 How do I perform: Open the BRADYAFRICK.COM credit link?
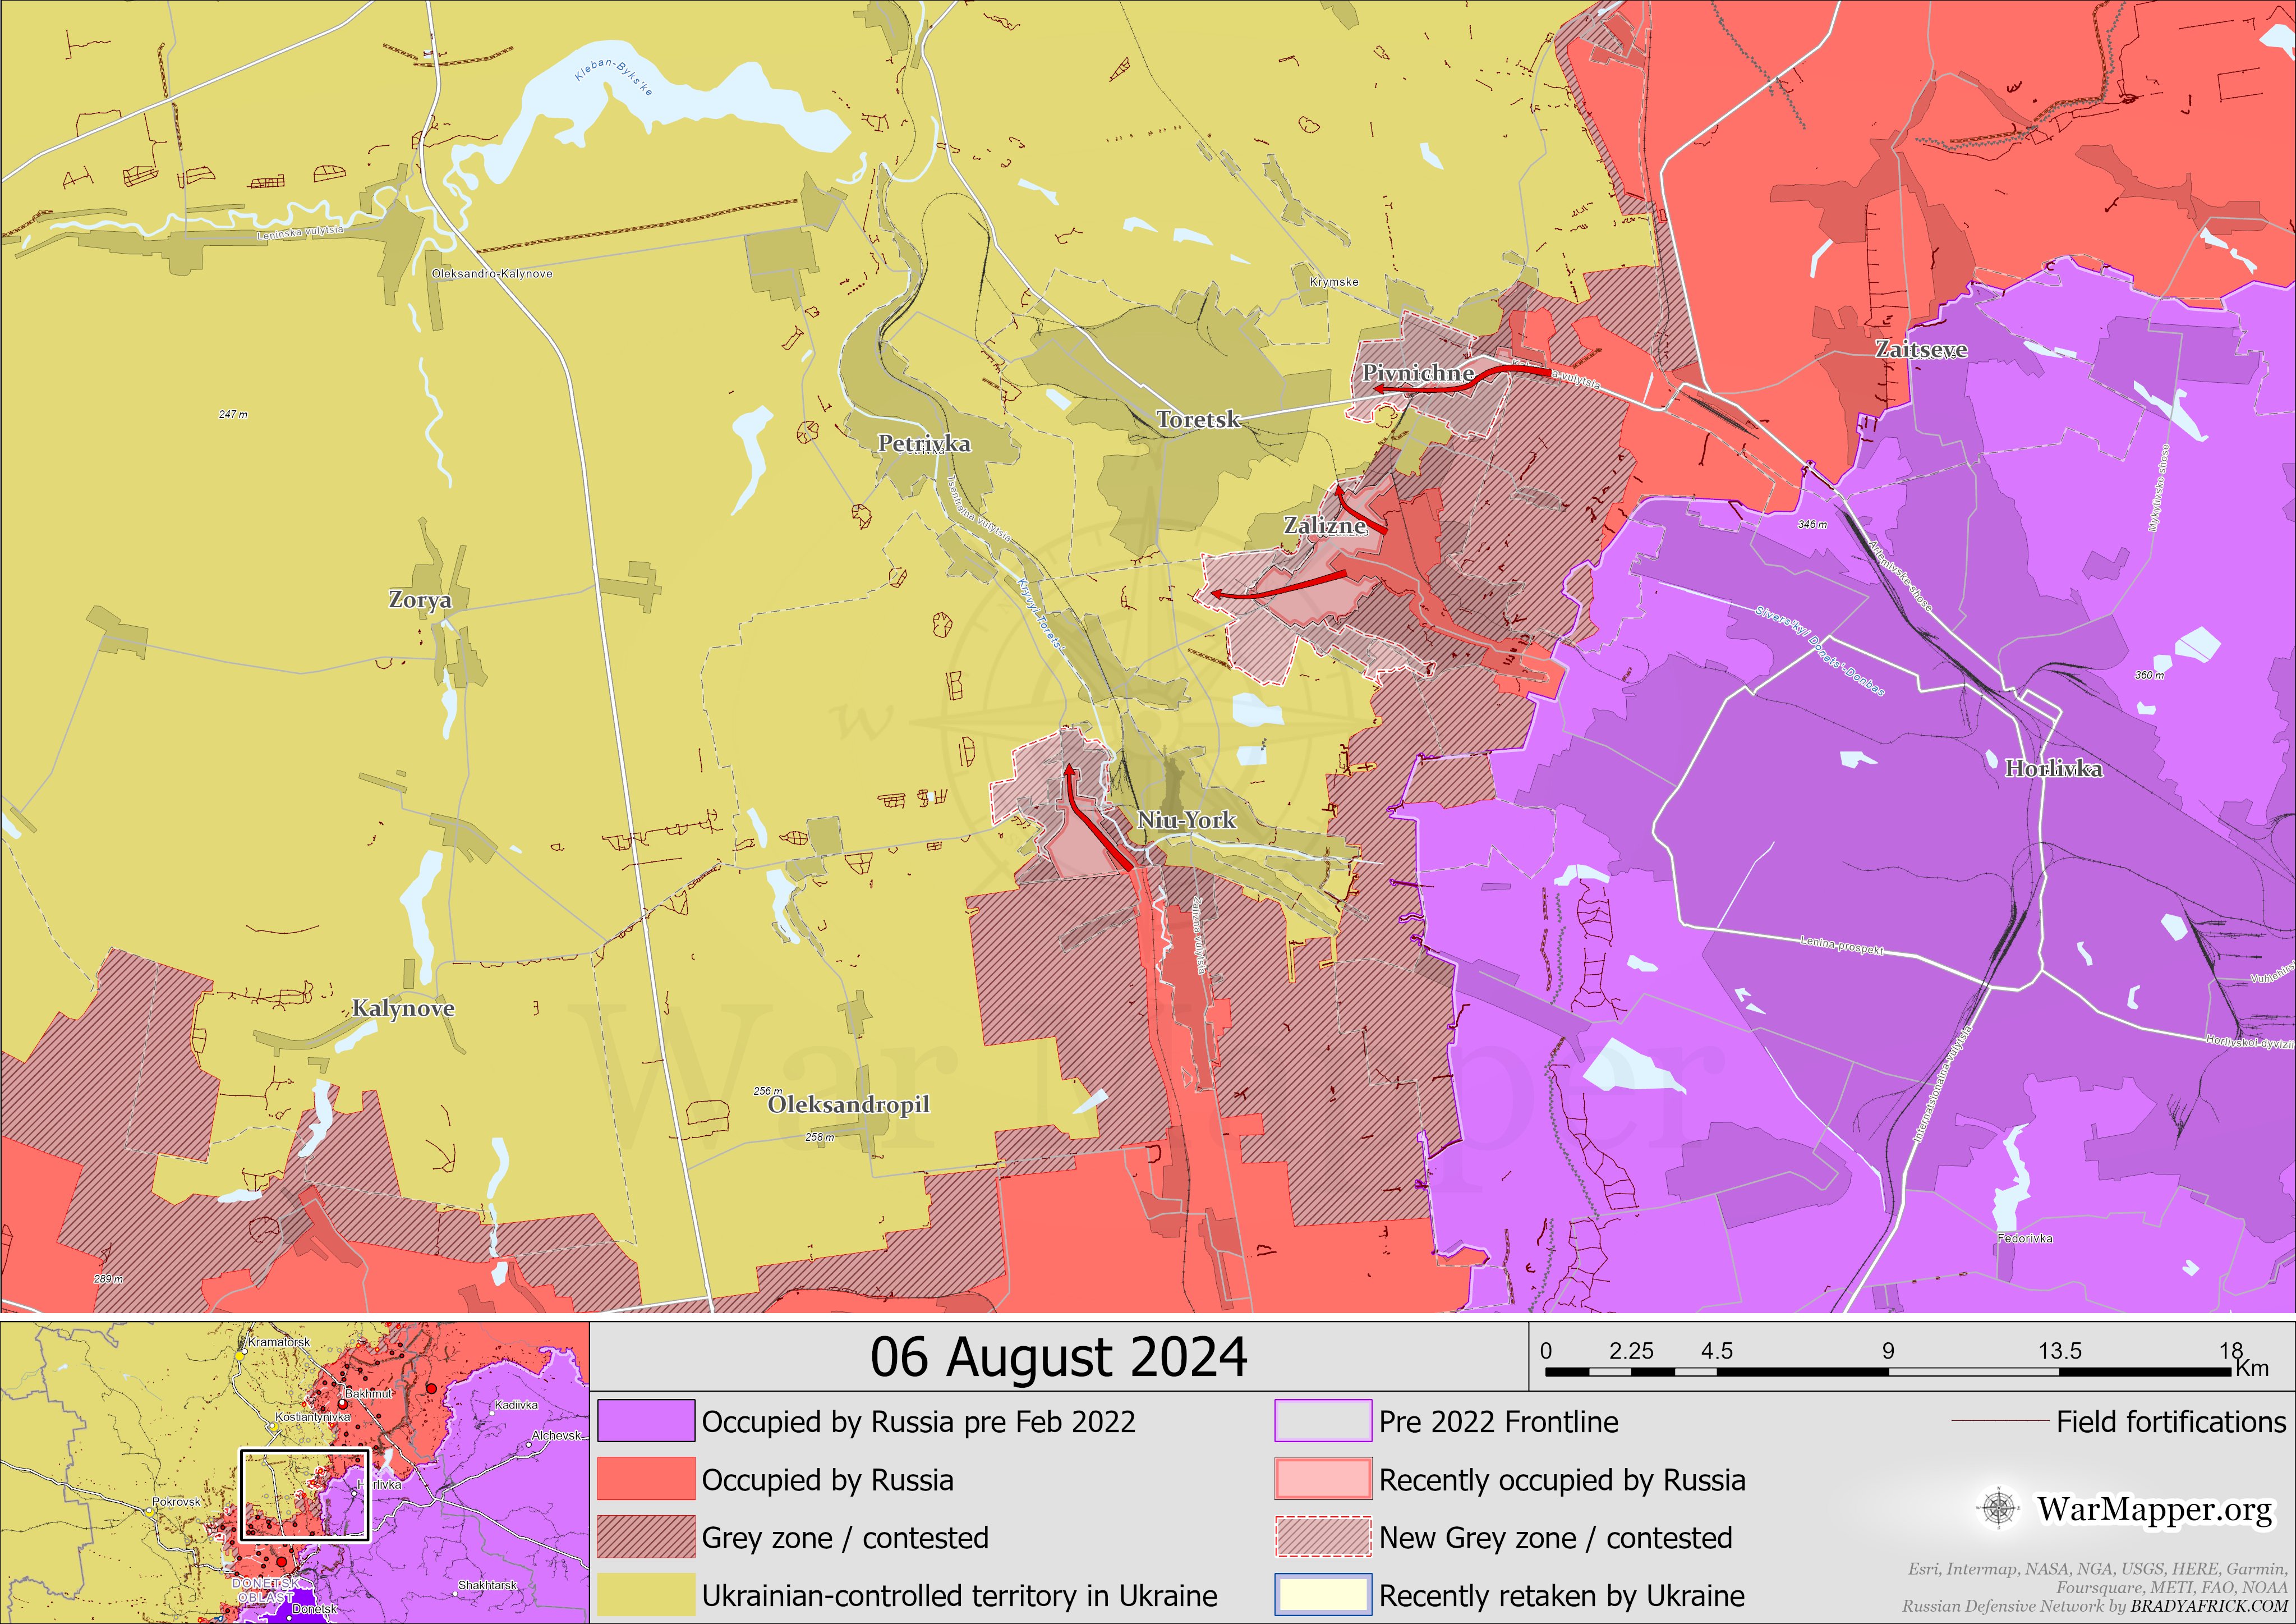pos(2208,1606)
